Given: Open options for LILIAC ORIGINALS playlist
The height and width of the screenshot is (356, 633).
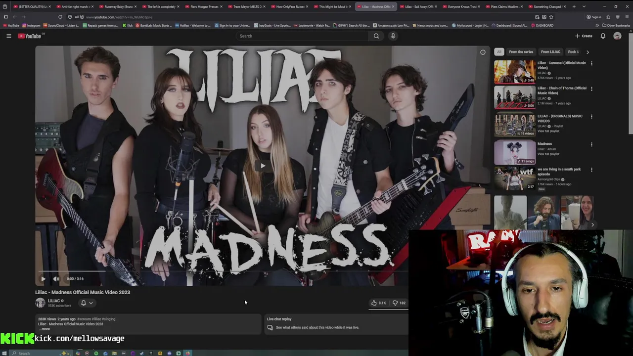Looking at the screenshot, I should pyautogui.click(x=591, y=117).
